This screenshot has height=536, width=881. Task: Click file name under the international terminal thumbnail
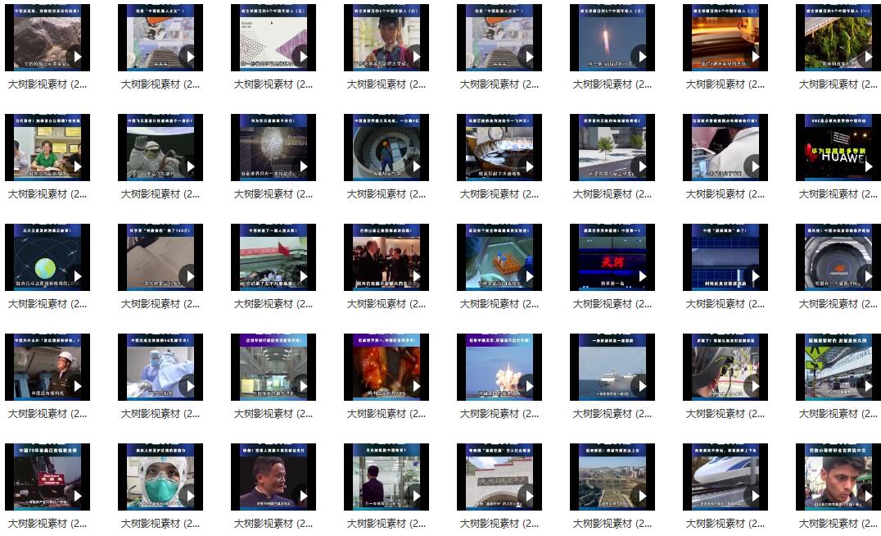point(838,414)
